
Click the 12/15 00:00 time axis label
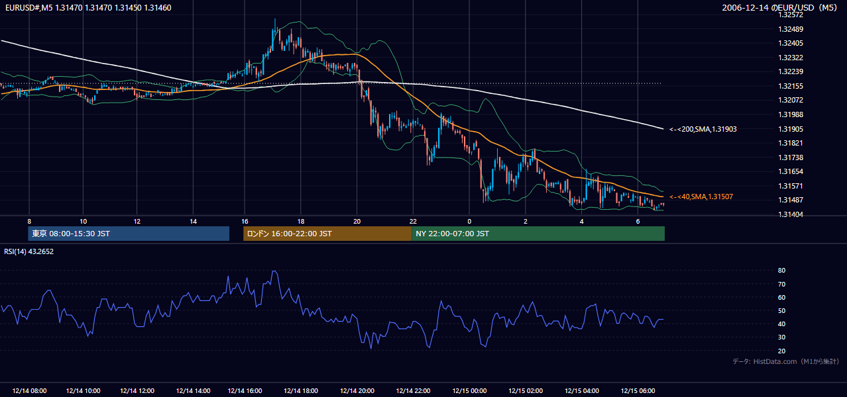coord(469,391)
